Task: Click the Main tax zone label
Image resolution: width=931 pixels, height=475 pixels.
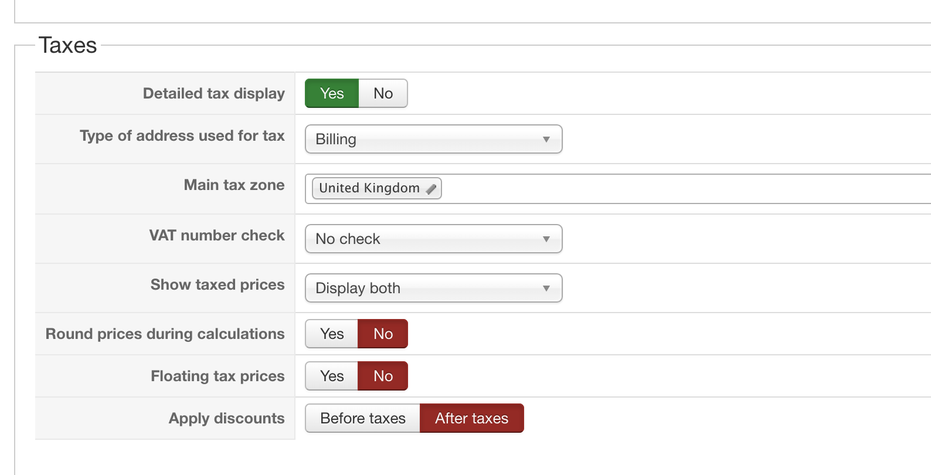Action: [234, 185]
